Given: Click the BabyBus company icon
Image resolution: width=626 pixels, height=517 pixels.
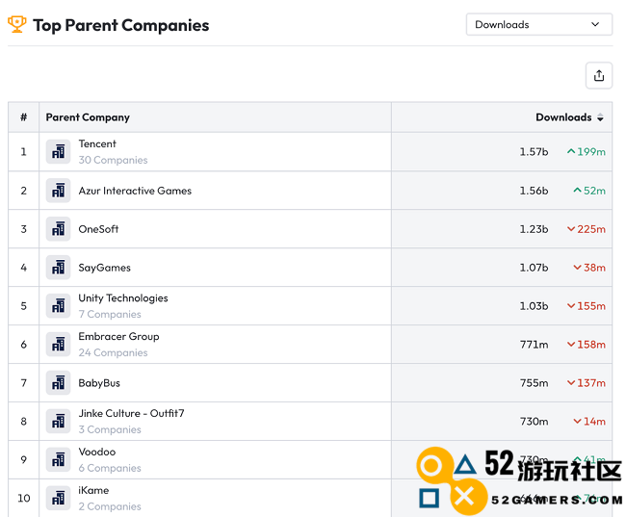Looking at the screenshot, I should (x=59, y=383).
